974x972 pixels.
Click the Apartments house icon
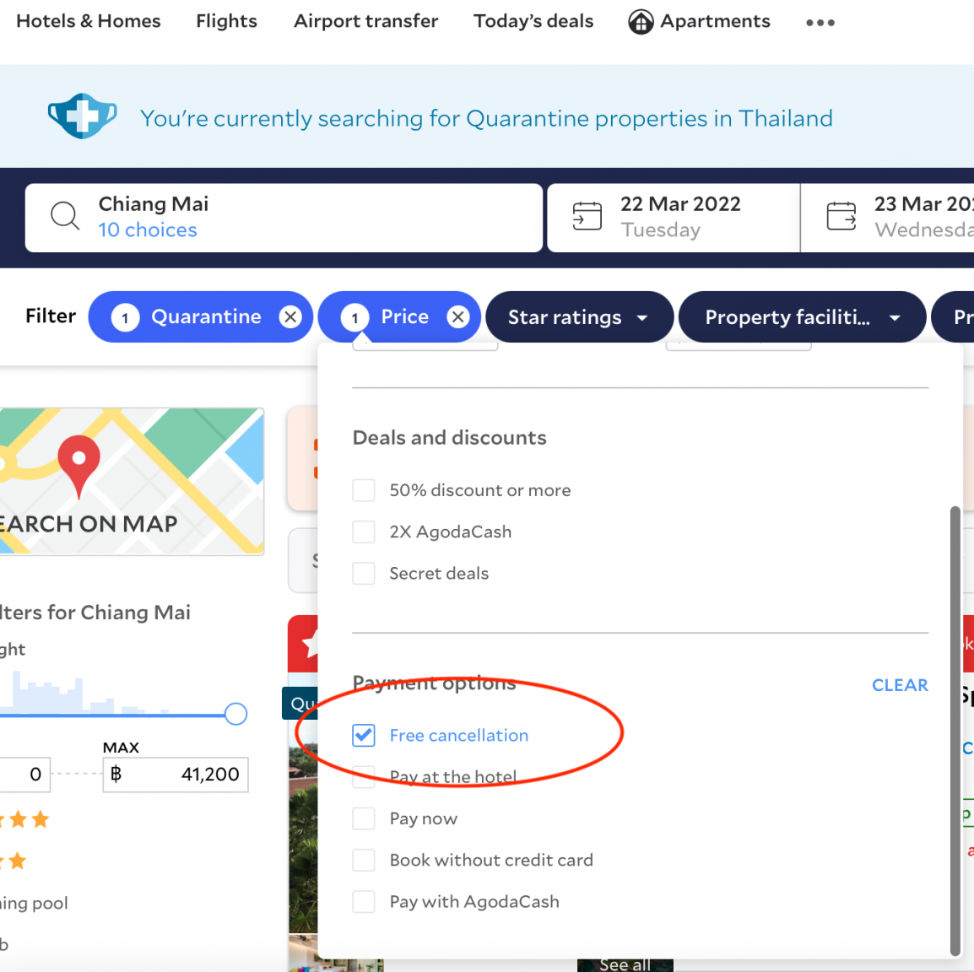(x=641, y=22)
